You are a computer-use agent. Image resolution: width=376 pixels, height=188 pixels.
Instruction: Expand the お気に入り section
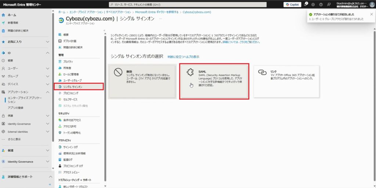pos(47,42)
